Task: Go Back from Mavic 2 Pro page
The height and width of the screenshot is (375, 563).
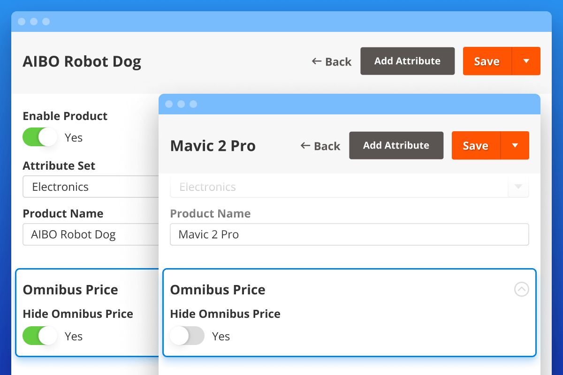Action: tap(320, 146)
